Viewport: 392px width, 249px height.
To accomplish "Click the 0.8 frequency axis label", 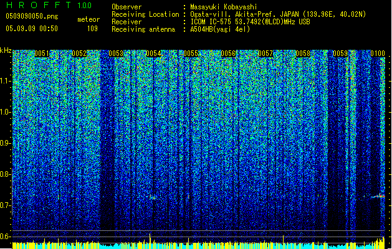I will [6, 174].
